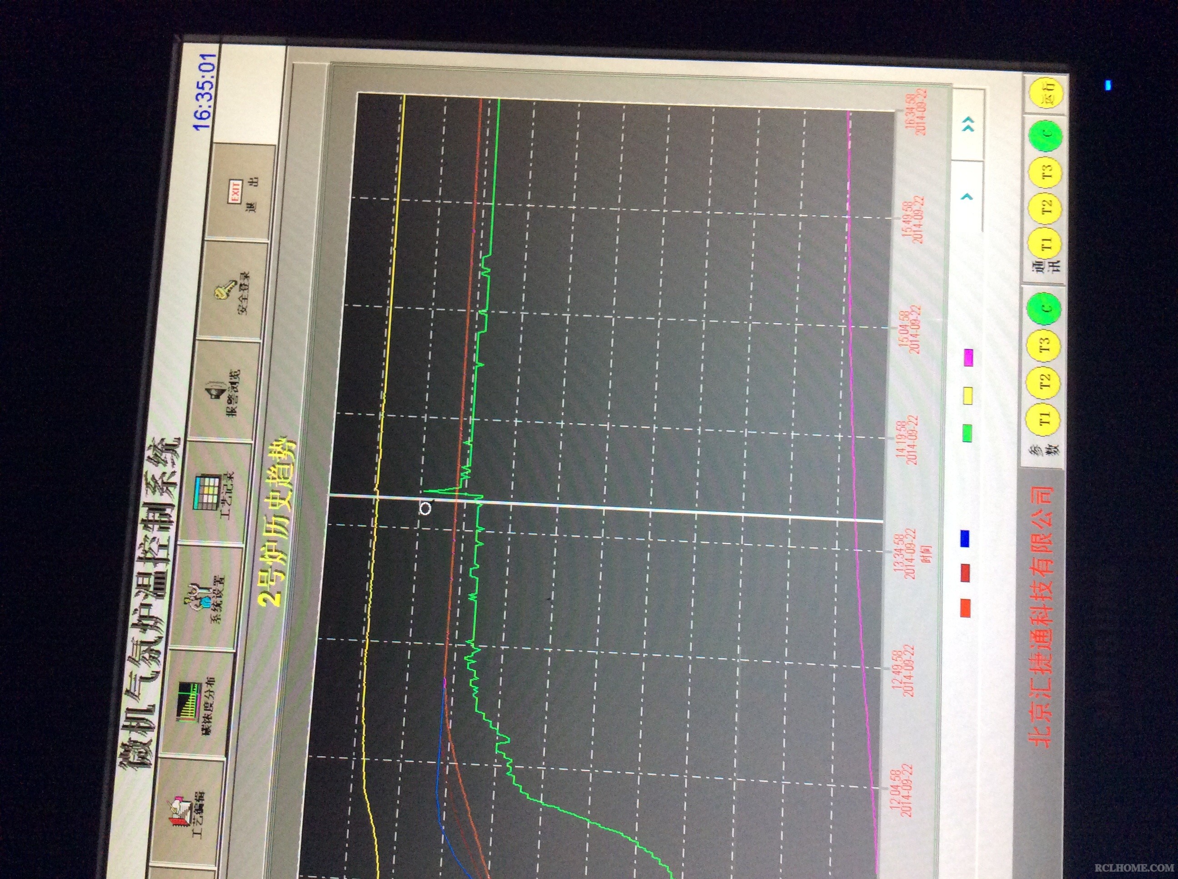Click the magenta legend swatch
The height and width of the screenshot is (879, 1178).
coord(968,358)
